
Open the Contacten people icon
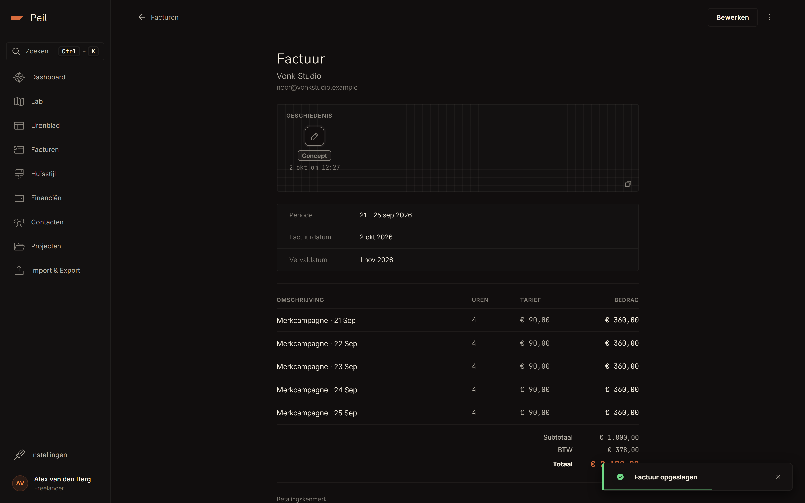click(x=19, y=222)
